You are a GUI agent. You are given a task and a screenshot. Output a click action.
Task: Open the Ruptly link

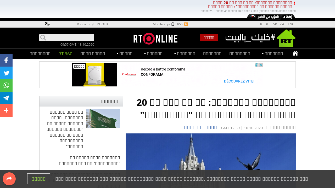coord(81,24)
